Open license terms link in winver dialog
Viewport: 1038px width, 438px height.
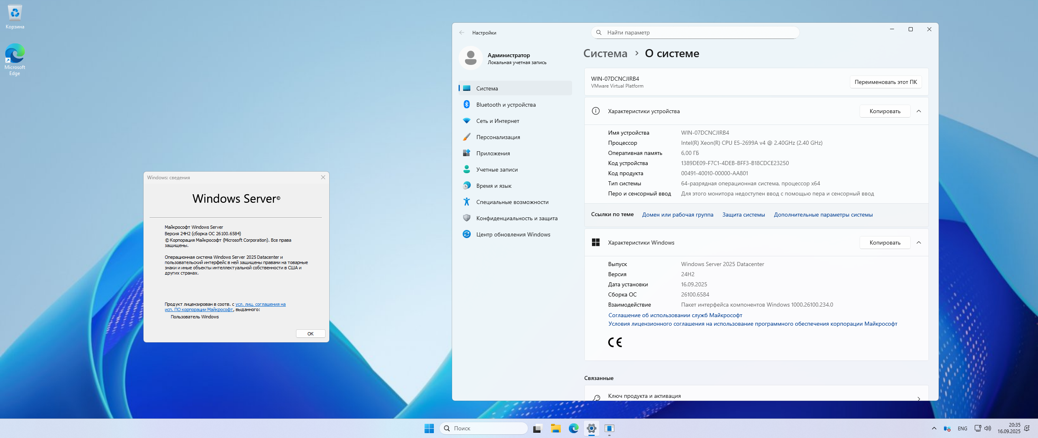click(x=225, y=307)
